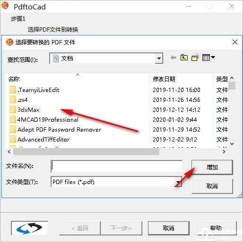Click the back arrow navigation icon
The height and width of the screenshot is (242, 243).
click(x=174, y=58)
